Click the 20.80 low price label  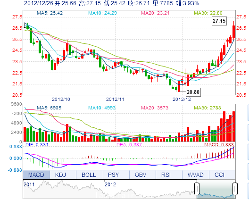(x=193, y=92)
